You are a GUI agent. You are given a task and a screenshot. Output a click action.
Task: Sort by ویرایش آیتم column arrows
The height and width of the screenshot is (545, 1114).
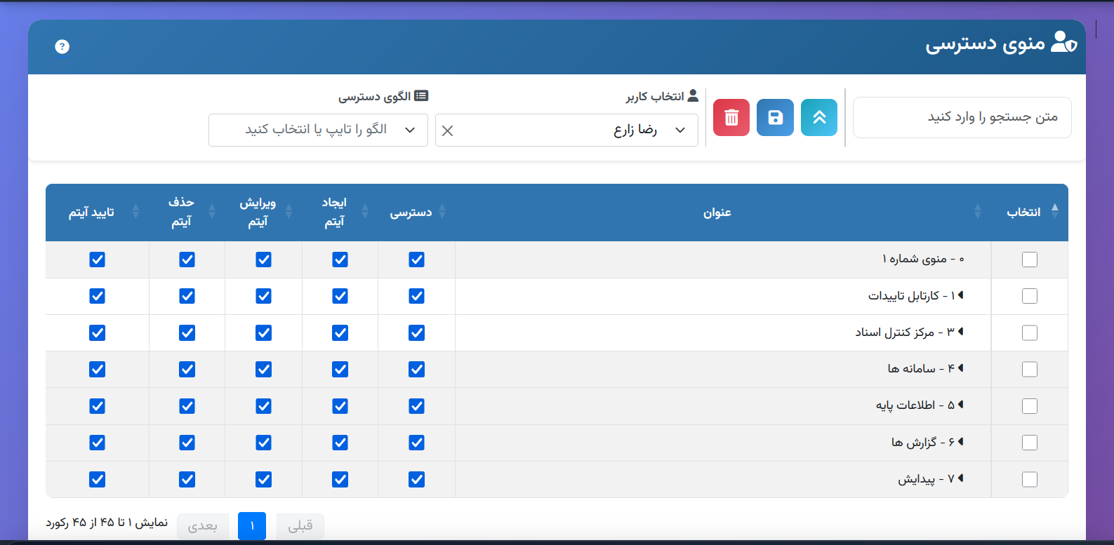tap(289, 211)
